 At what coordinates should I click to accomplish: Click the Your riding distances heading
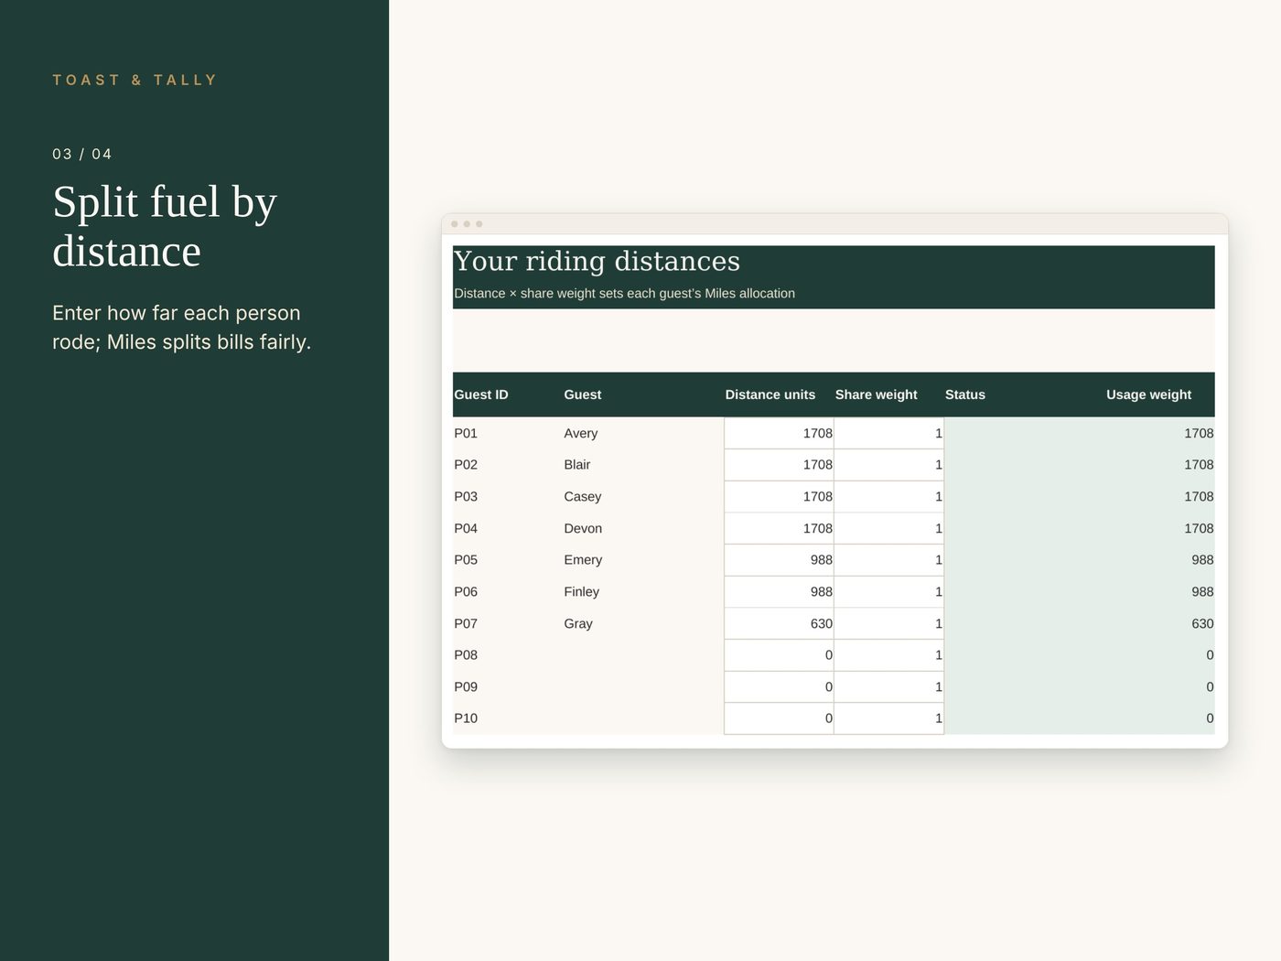(597, 261)
